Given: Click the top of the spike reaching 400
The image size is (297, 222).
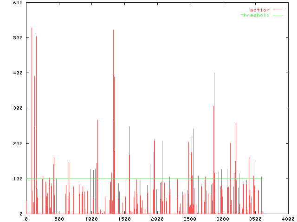Looking at the screenshot, I should (x=214, y=73).
